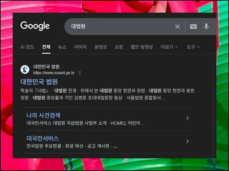Clear the search text with the X icon
Image resolution: width=229 pixels, height=171 pixels.
click(x=178, y=27)
